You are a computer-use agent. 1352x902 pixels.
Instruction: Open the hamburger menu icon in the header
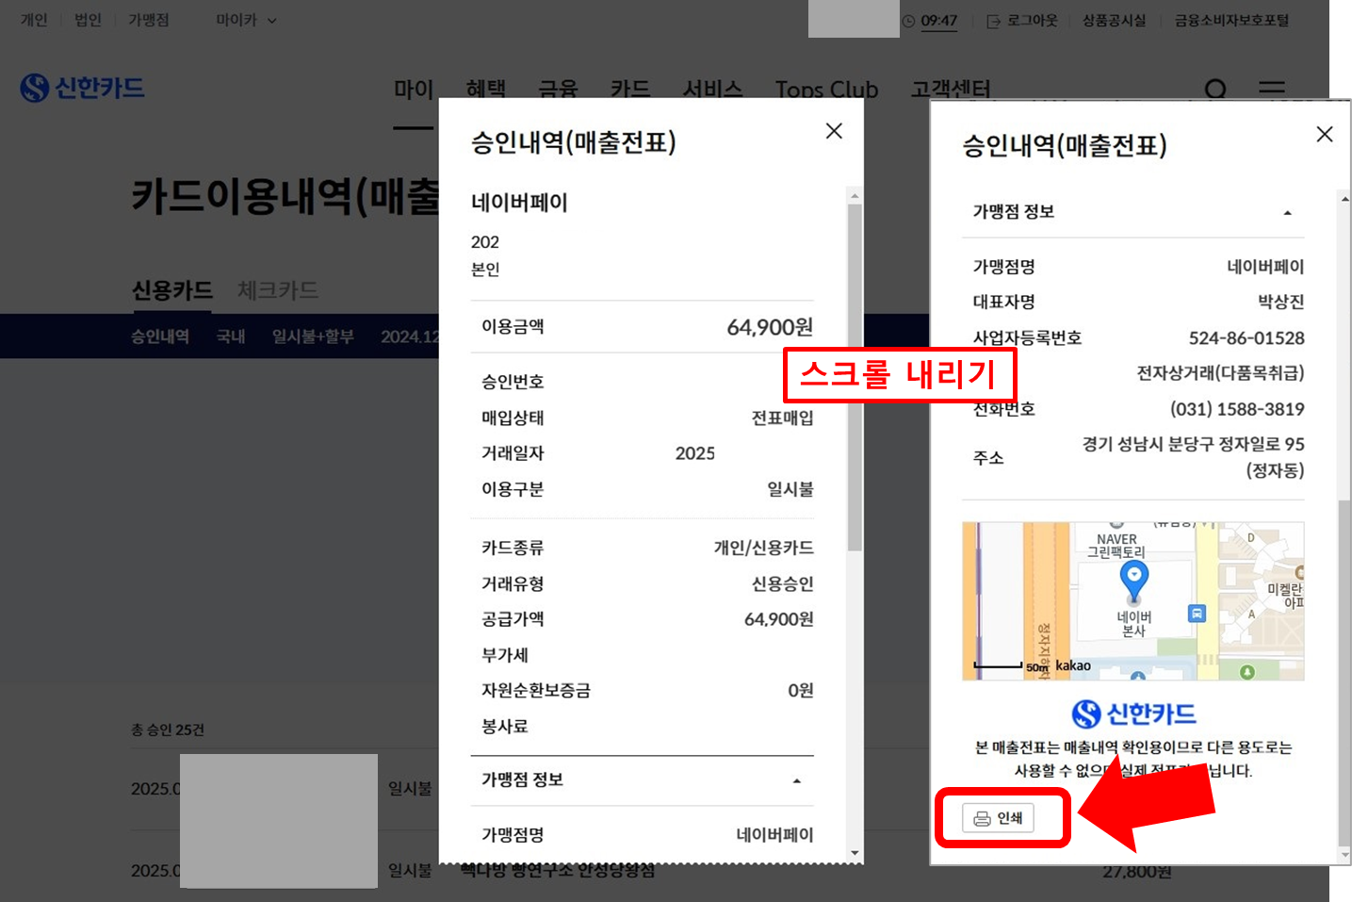1272,90
